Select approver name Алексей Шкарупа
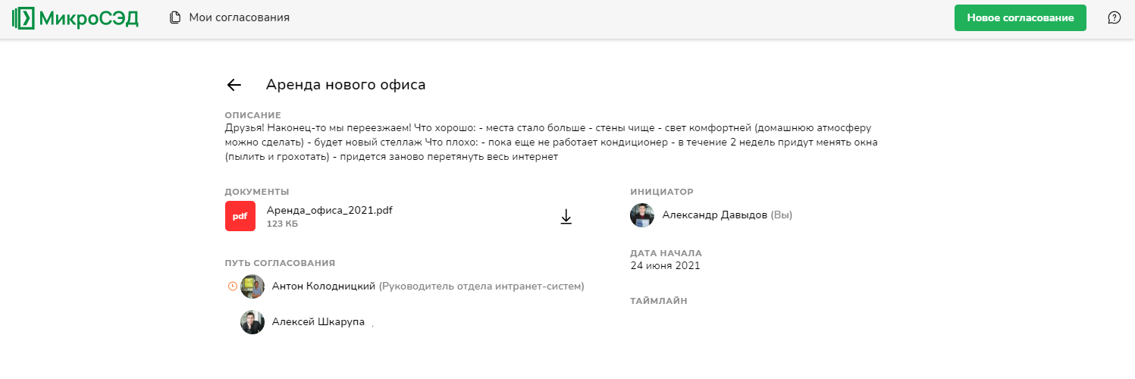The width and height of the screenshot is (1135, 379). coord(318,322)
